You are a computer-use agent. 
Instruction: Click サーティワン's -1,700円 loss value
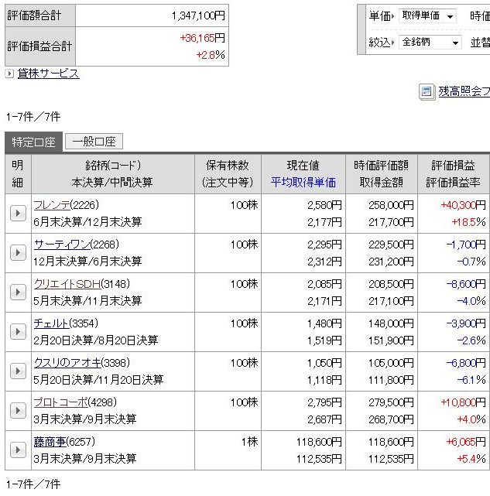coord(466,245)
